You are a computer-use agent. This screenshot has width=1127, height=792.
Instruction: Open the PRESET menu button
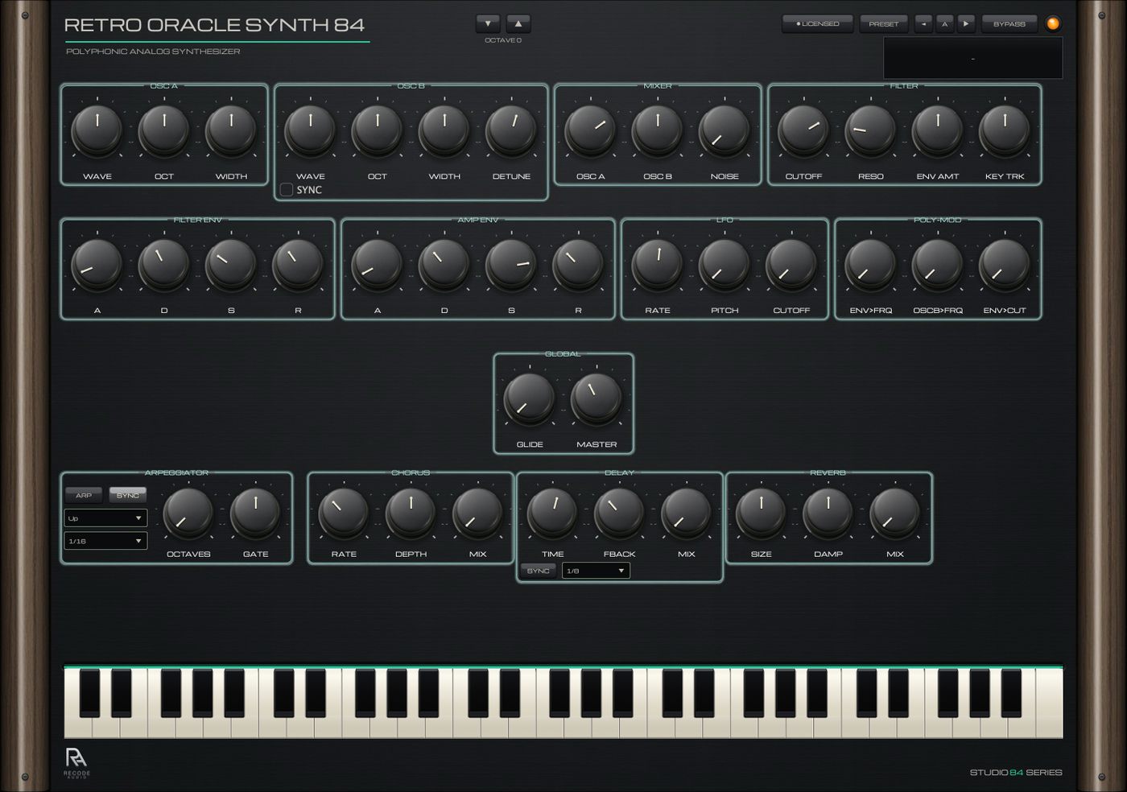click(884, 24)
